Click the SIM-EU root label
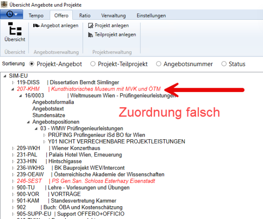 tap(18, 76)
